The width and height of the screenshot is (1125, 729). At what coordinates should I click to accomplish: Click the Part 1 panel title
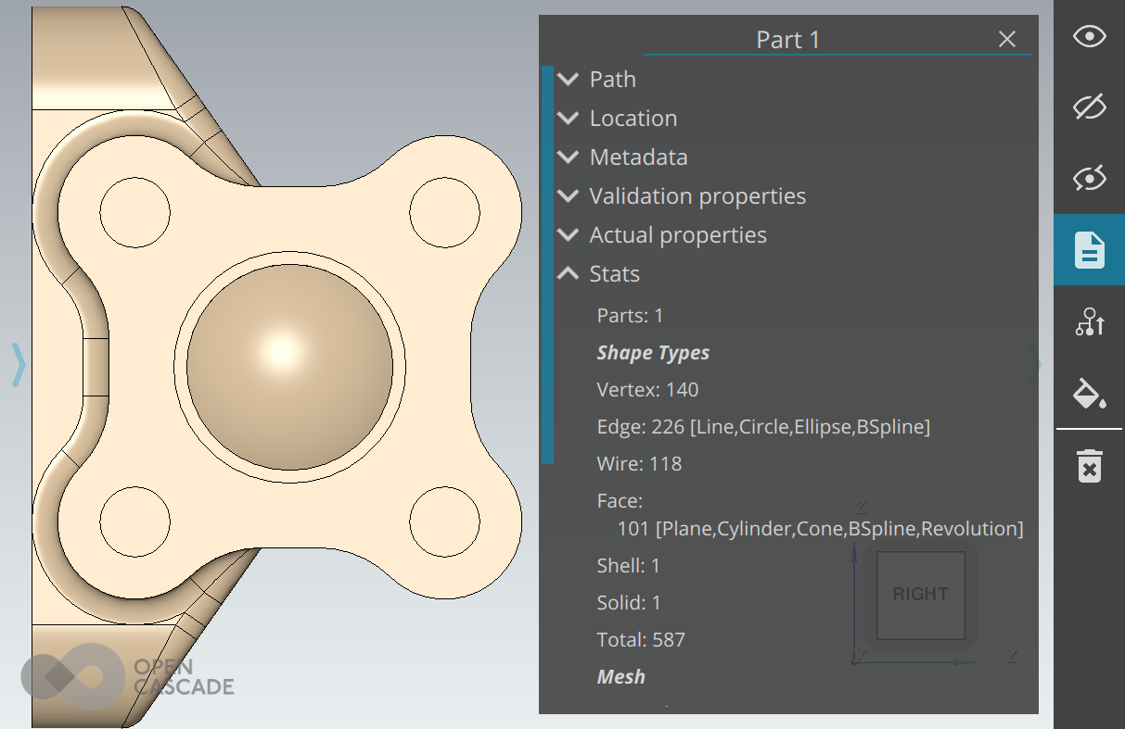click(x=787, y=40)
